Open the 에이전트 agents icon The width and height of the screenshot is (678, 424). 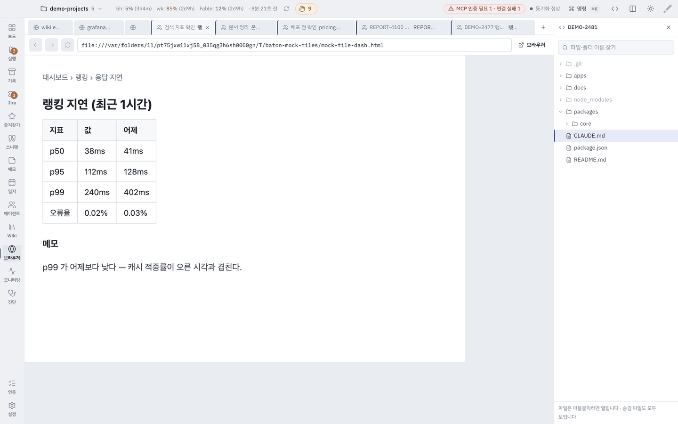point(12,208)
